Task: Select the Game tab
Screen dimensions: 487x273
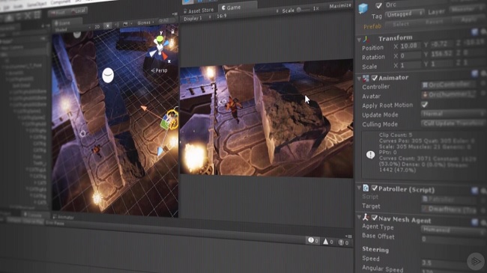Action: point(231,7)
